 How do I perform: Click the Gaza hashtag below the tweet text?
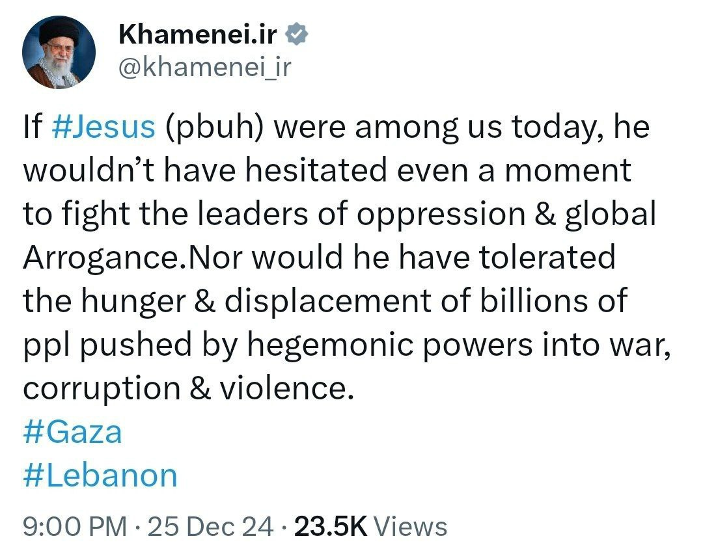pyautogui.click(x=72, y=431)
